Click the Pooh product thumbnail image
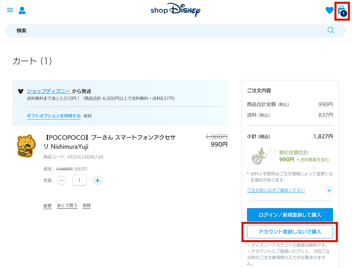The image size is (352, 268). [27, 146]
